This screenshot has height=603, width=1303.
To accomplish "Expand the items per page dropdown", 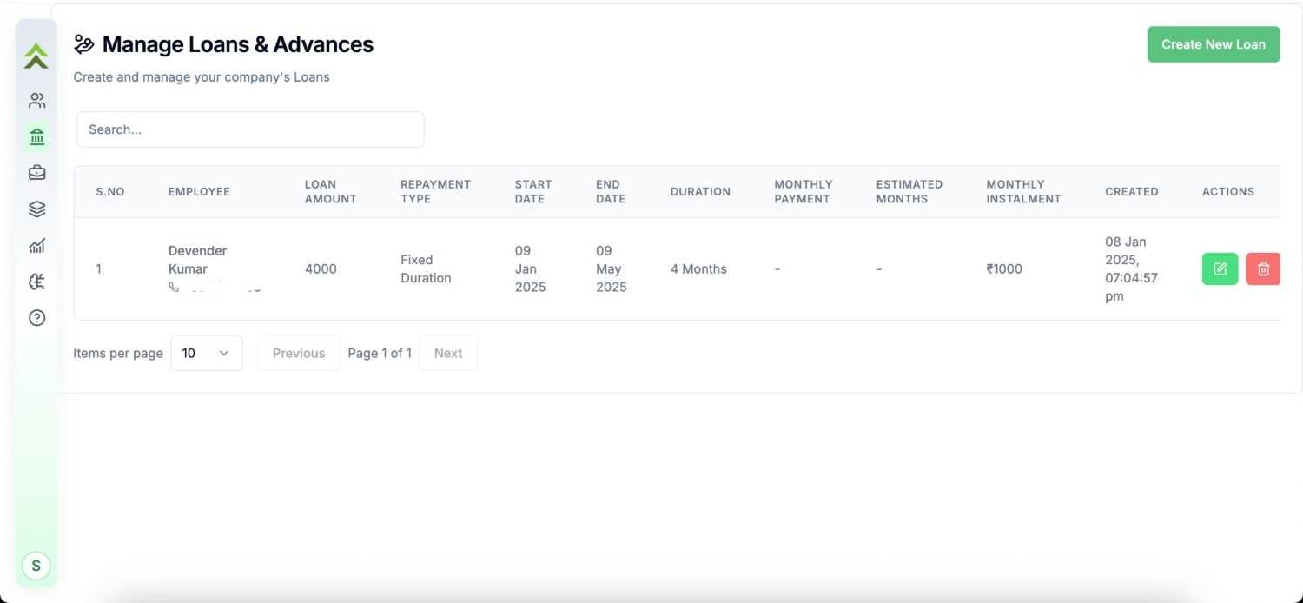I will (207, 353).
